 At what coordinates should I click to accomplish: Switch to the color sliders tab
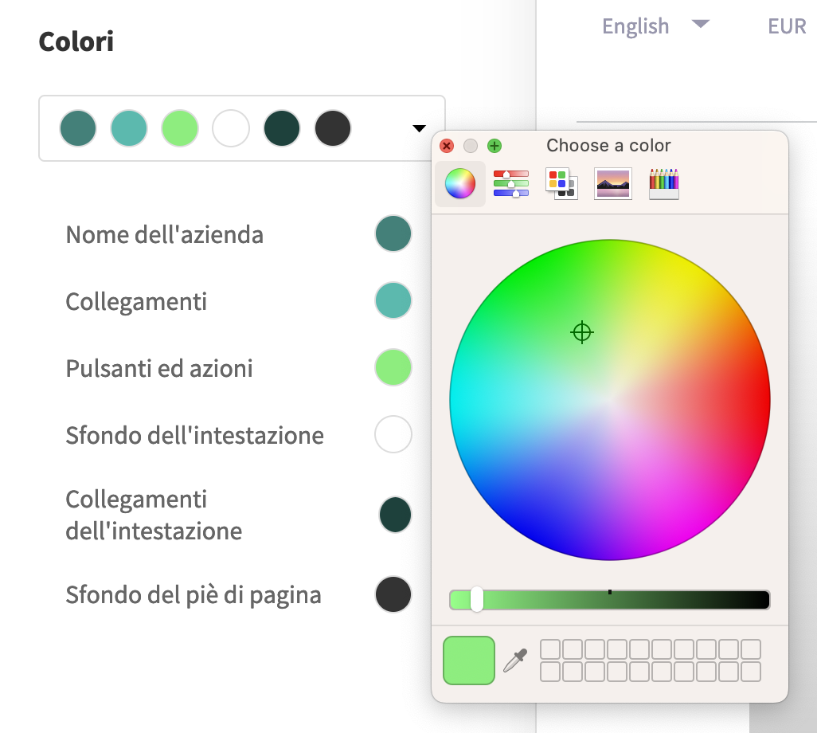[x=510, y=184]
